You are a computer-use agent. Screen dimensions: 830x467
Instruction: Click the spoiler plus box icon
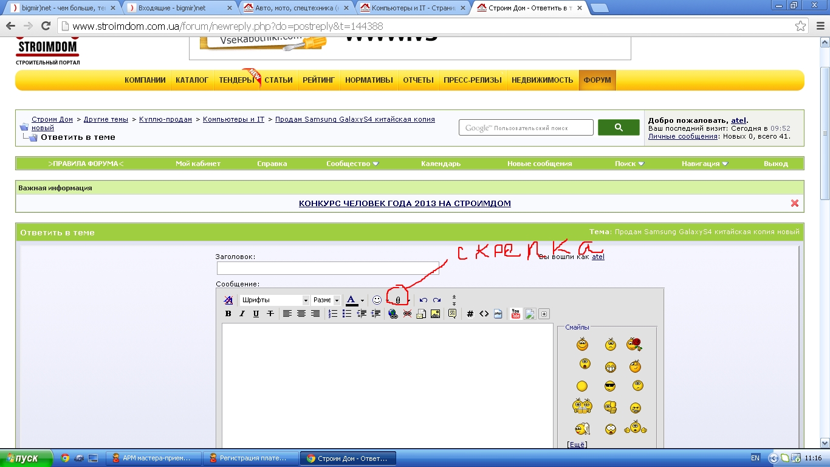coord(544,314)
